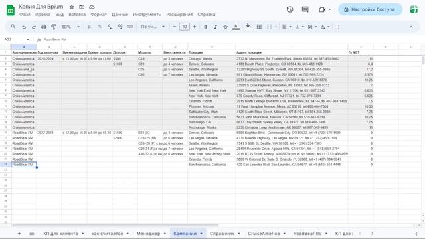Toggle italic formatting
Viewport: 425px width, 239px height.
215,27
